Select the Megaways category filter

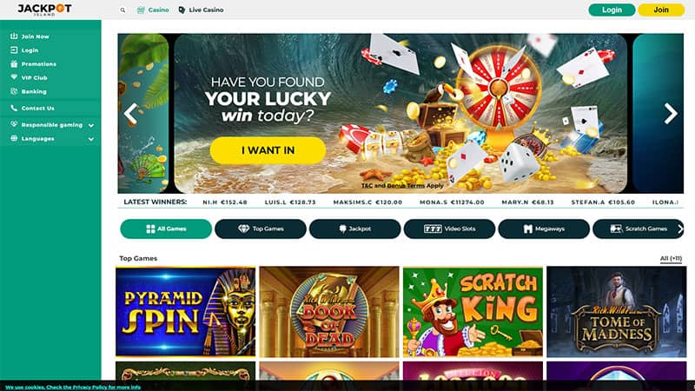544,229
